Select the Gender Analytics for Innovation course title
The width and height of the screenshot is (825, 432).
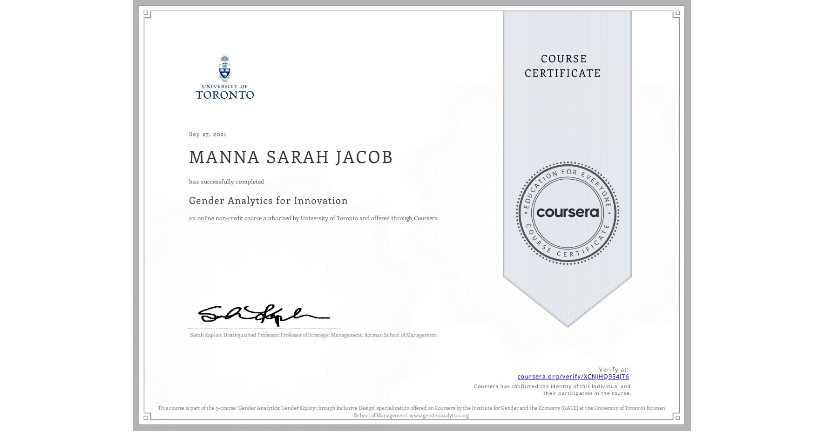tap(268, 200)
